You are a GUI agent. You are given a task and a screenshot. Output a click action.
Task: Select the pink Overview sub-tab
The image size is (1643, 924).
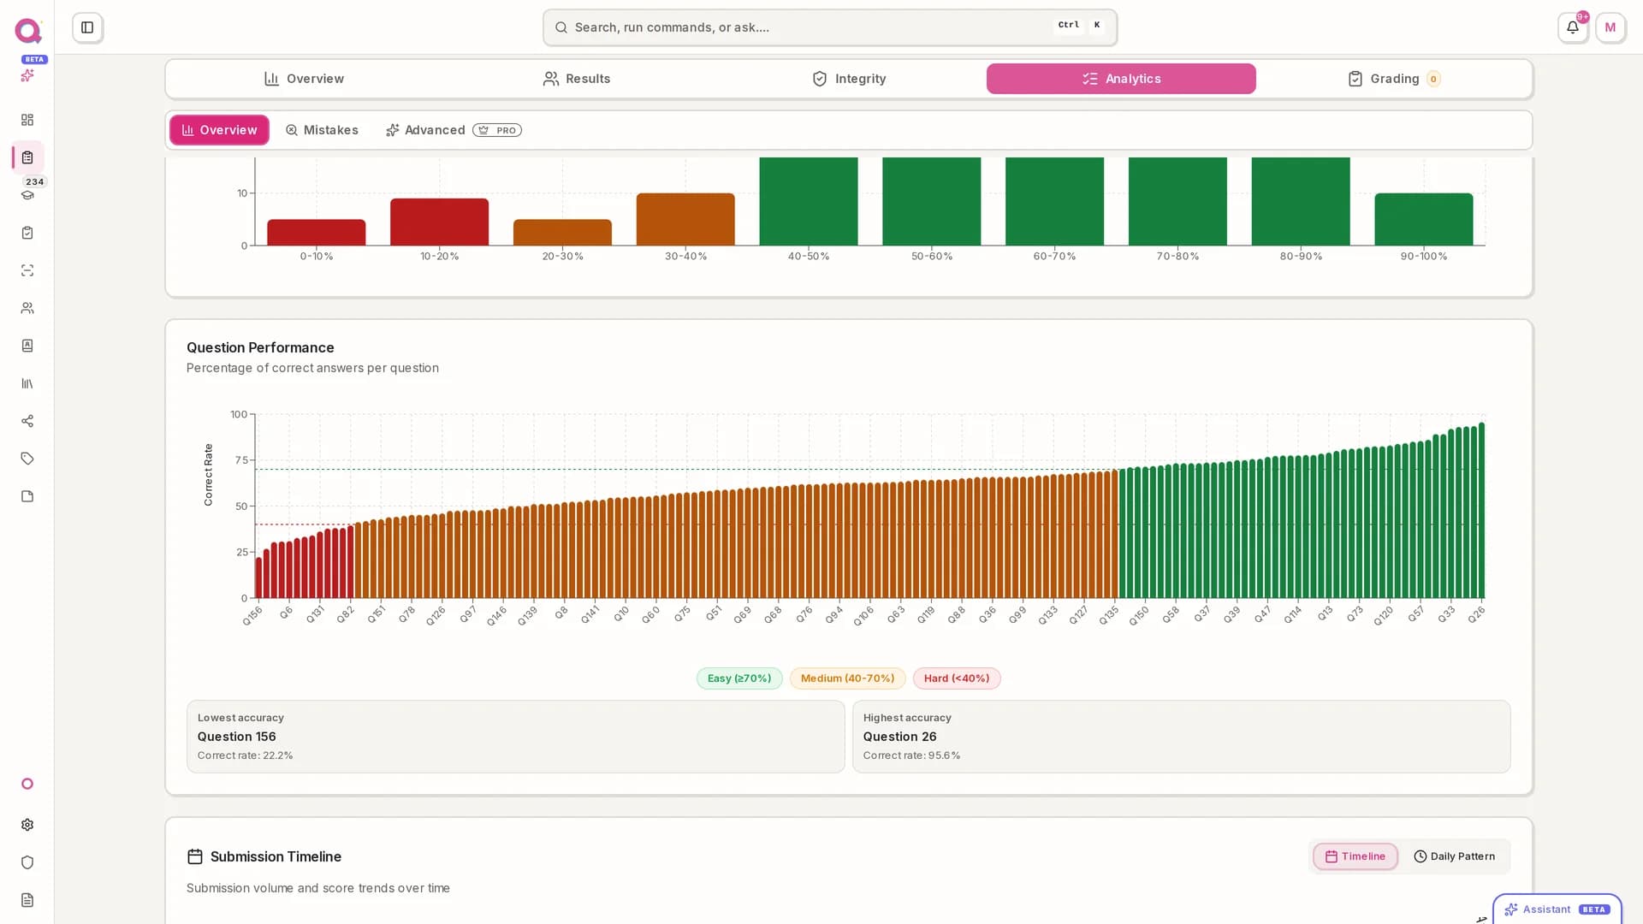click(x=219, y=130)
